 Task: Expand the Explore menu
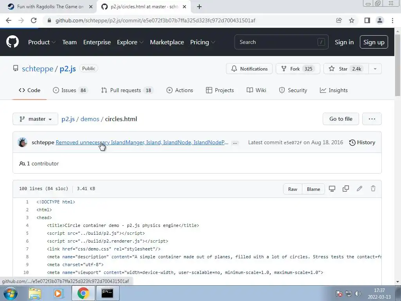[130, 42]
